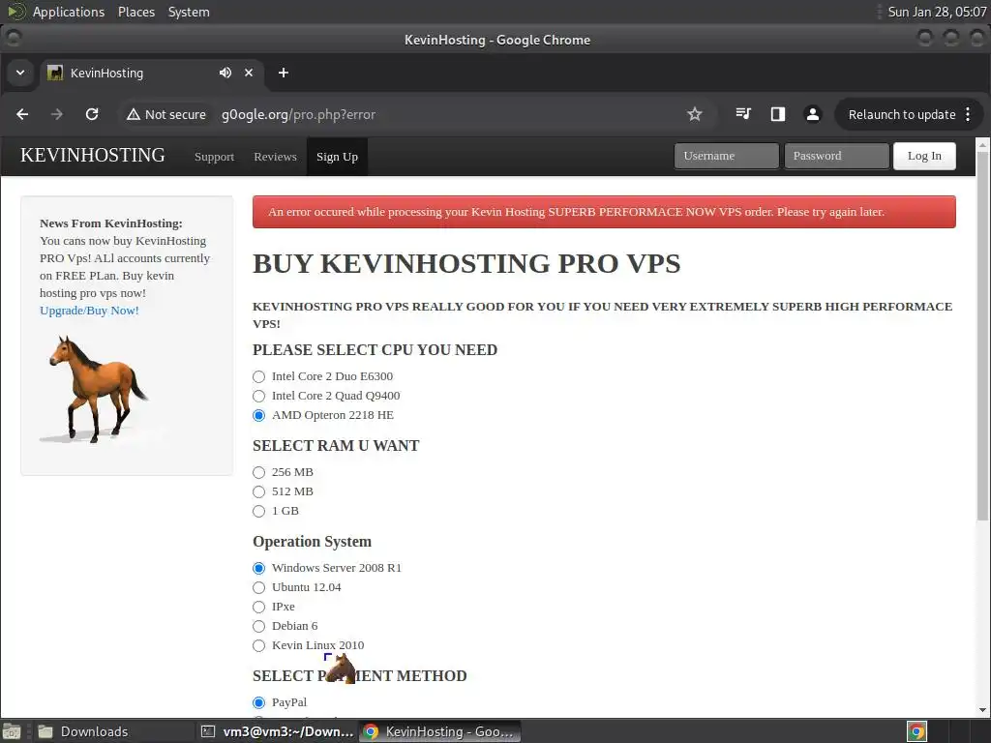The height and width of the screenshot is (743, 991).
Task: Click the KevinHosting tab title
Action: pyautogui.click(x=106, y=73)
